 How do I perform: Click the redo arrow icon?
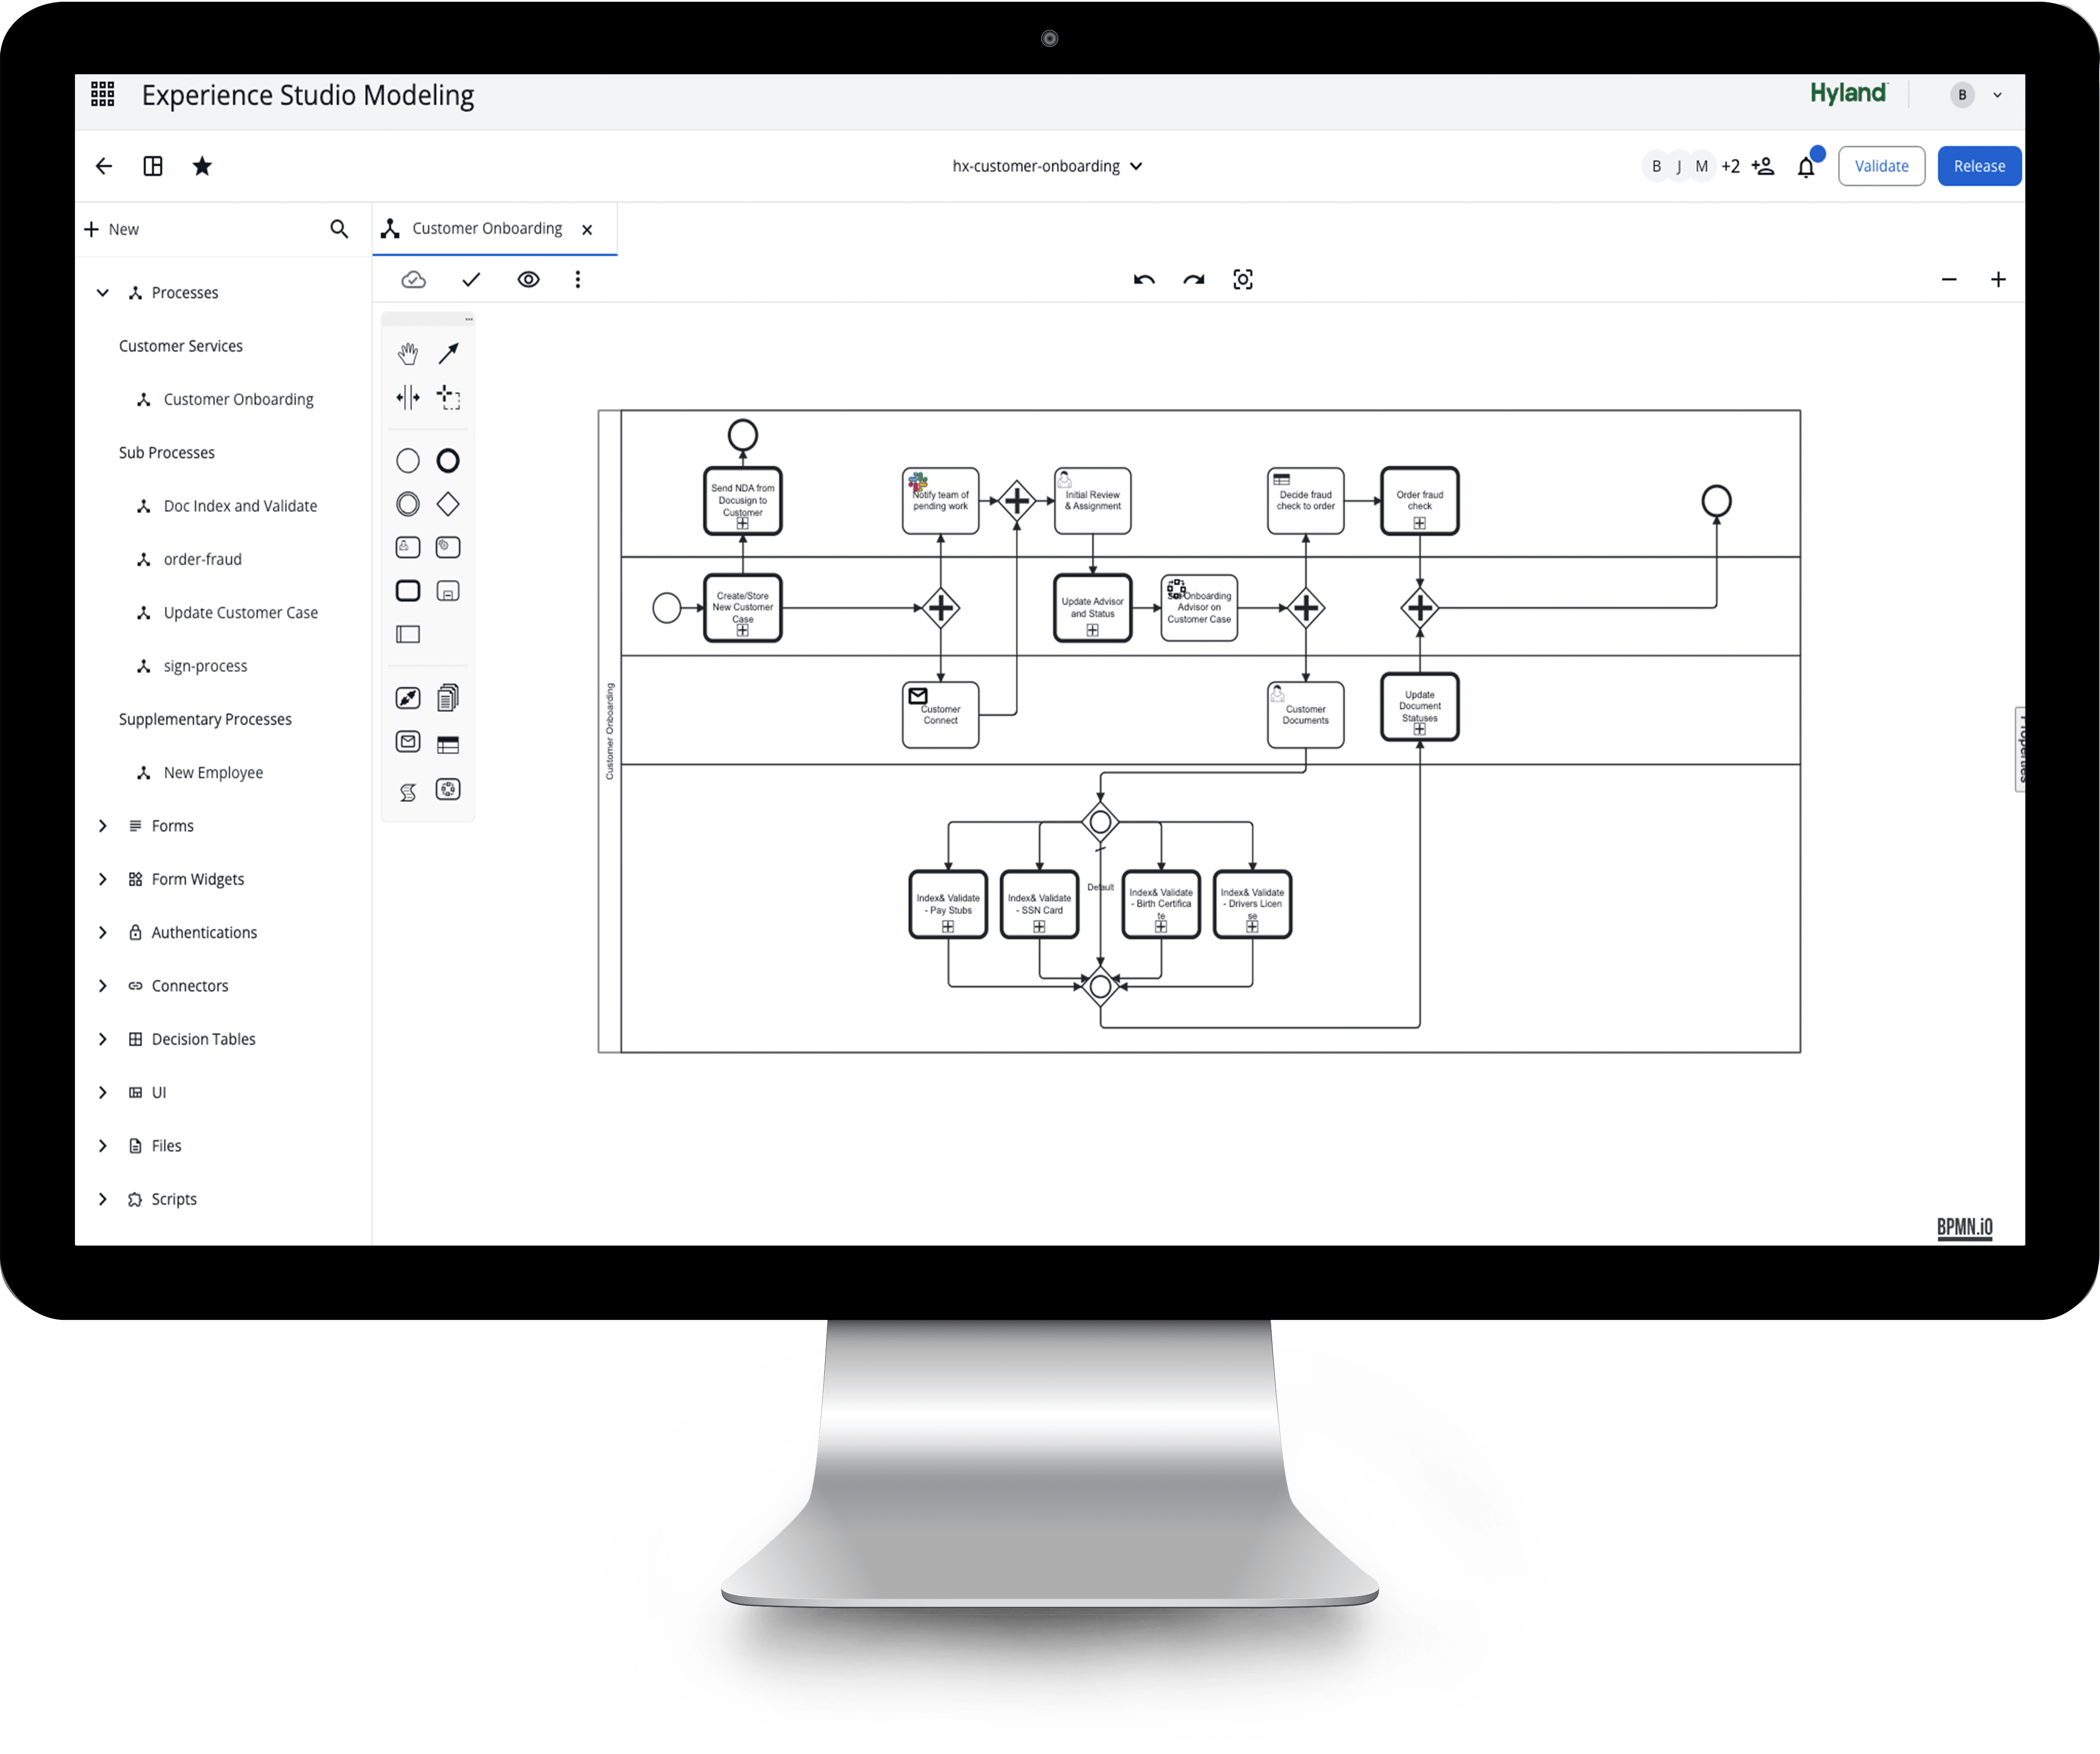[x=1193, y=280]
